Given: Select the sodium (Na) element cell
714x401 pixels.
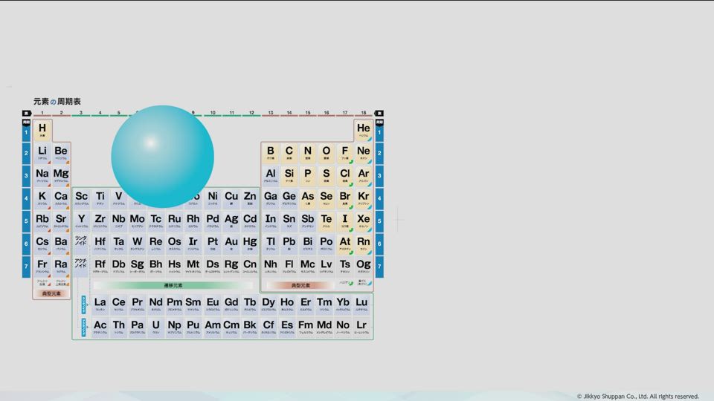Looking at the screenshot, I should pos(42,176).
